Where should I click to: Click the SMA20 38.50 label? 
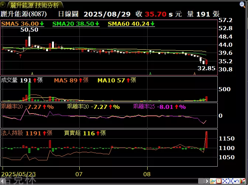pos(76,24)
